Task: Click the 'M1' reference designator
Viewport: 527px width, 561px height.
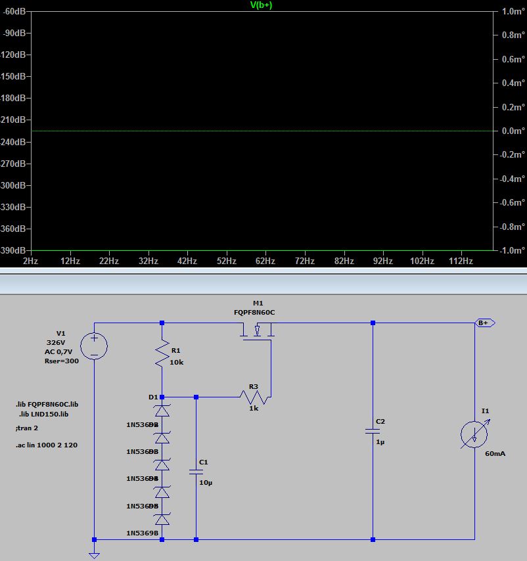Action: coord(258,303)
